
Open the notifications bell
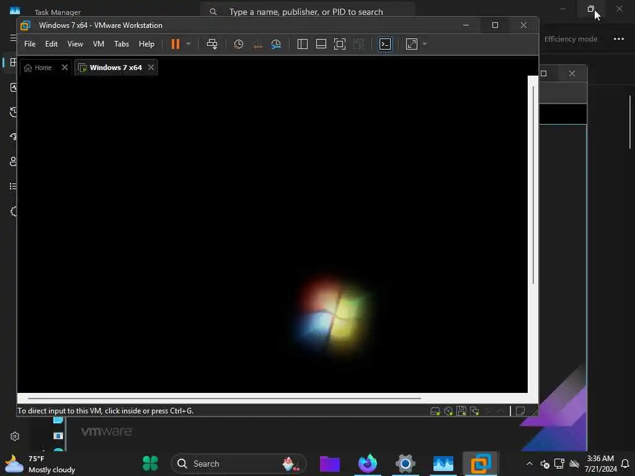pos(625,464)
